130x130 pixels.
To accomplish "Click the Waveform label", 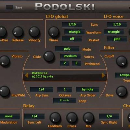I will coord(94,32).
